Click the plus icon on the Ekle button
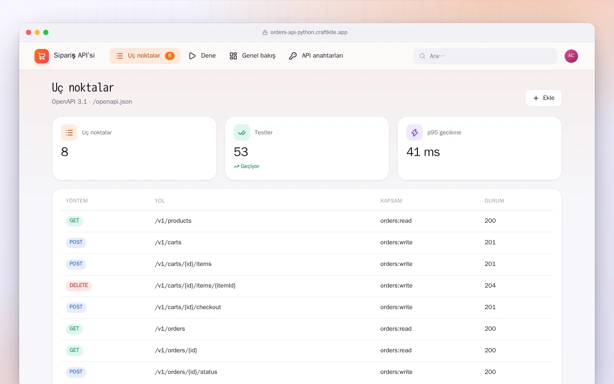The width and height of the screenshot is (614, 384). point(536,98)
